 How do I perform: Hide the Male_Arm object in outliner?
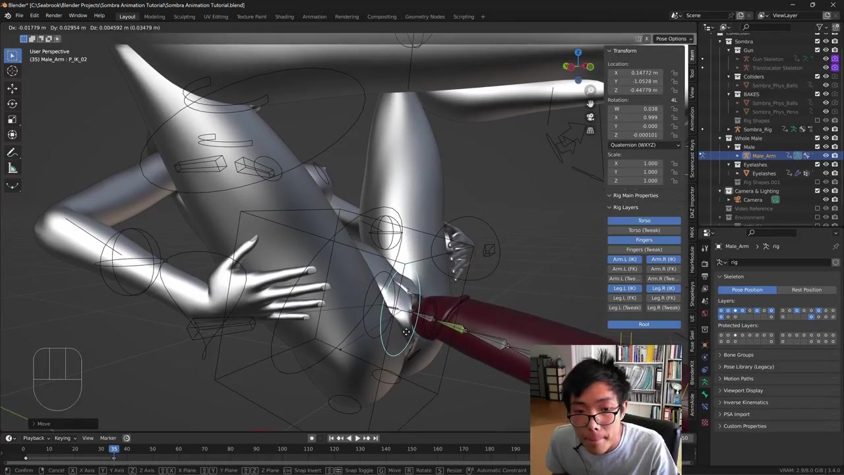tap(826, 156)
